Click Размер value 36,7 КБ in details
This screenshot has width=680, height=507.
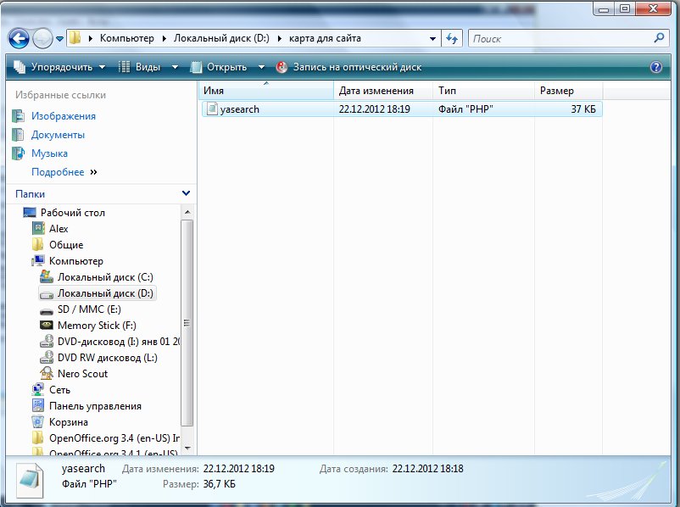click(x=220, y=484)
